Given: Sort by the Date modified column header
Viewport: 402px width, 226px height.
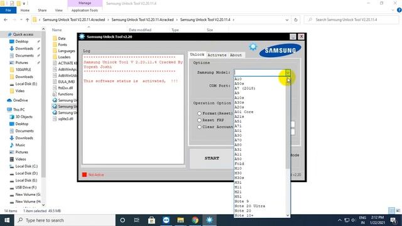Looking at the screenshot, I should point(140,30).
